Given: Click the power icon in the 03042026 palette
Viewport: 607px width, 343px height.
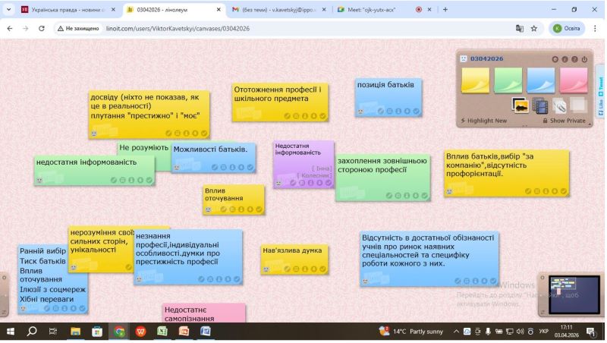Looking at the screenshot, I should pyautogui.click(x=584, y=59).
